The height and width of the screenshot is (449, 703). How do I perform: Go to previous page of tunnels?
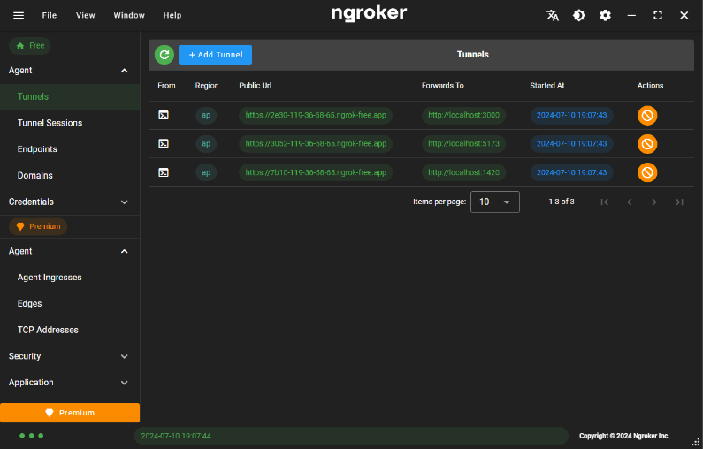630,202
